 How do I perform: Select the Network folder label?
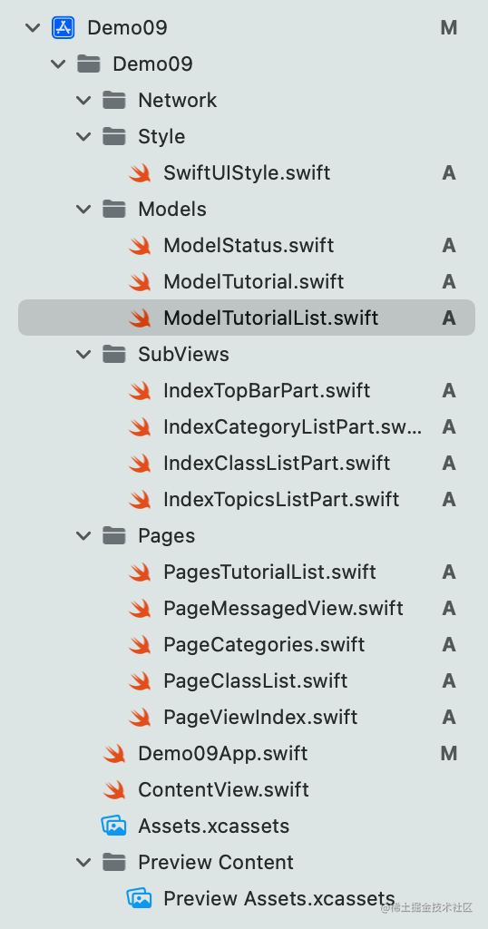178,100
